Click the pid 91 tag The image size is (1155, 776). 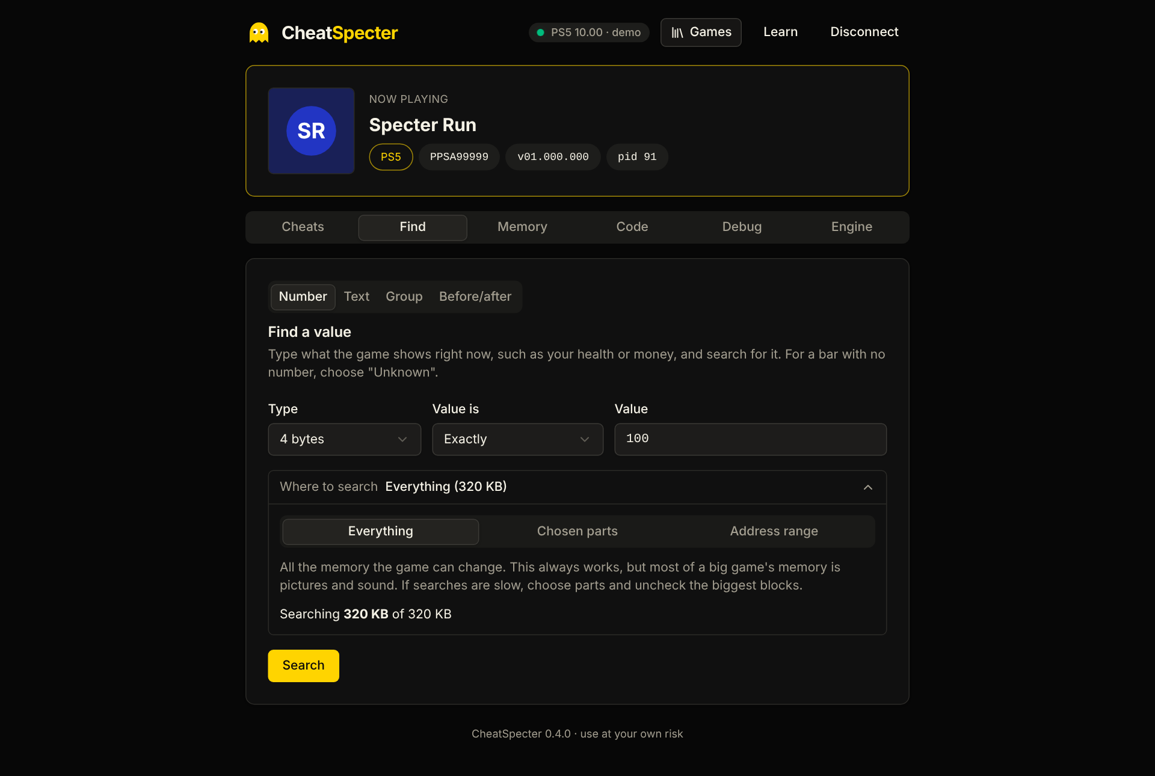(637, 157)
